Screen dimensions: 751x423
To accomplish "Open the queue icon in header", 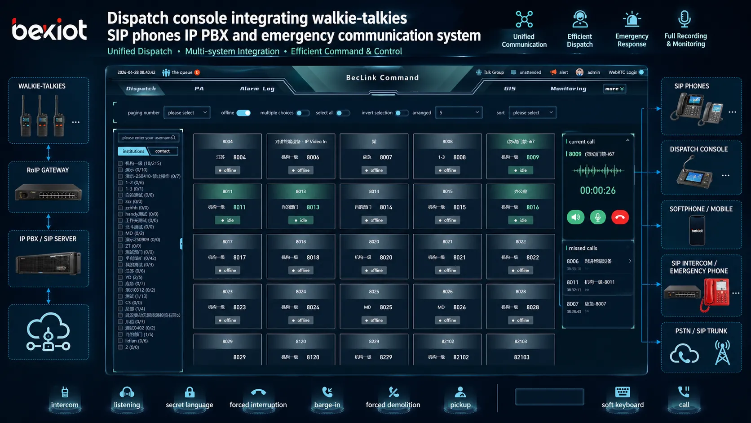I will (166, 72).
